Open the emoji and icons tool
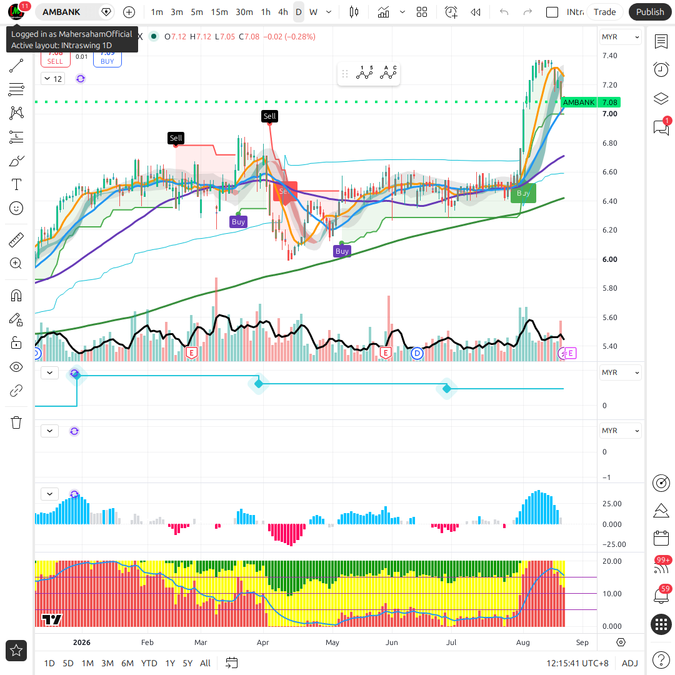 tap(16, 208)
